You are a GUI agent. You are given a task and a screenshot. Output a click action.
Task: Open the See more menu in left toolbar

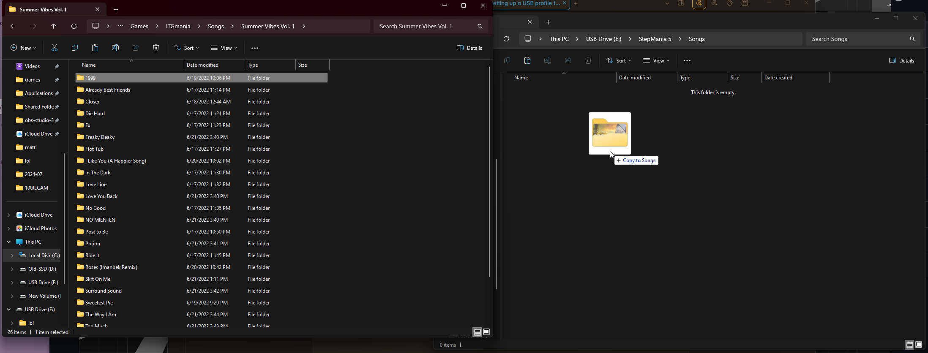click(255, 48)
